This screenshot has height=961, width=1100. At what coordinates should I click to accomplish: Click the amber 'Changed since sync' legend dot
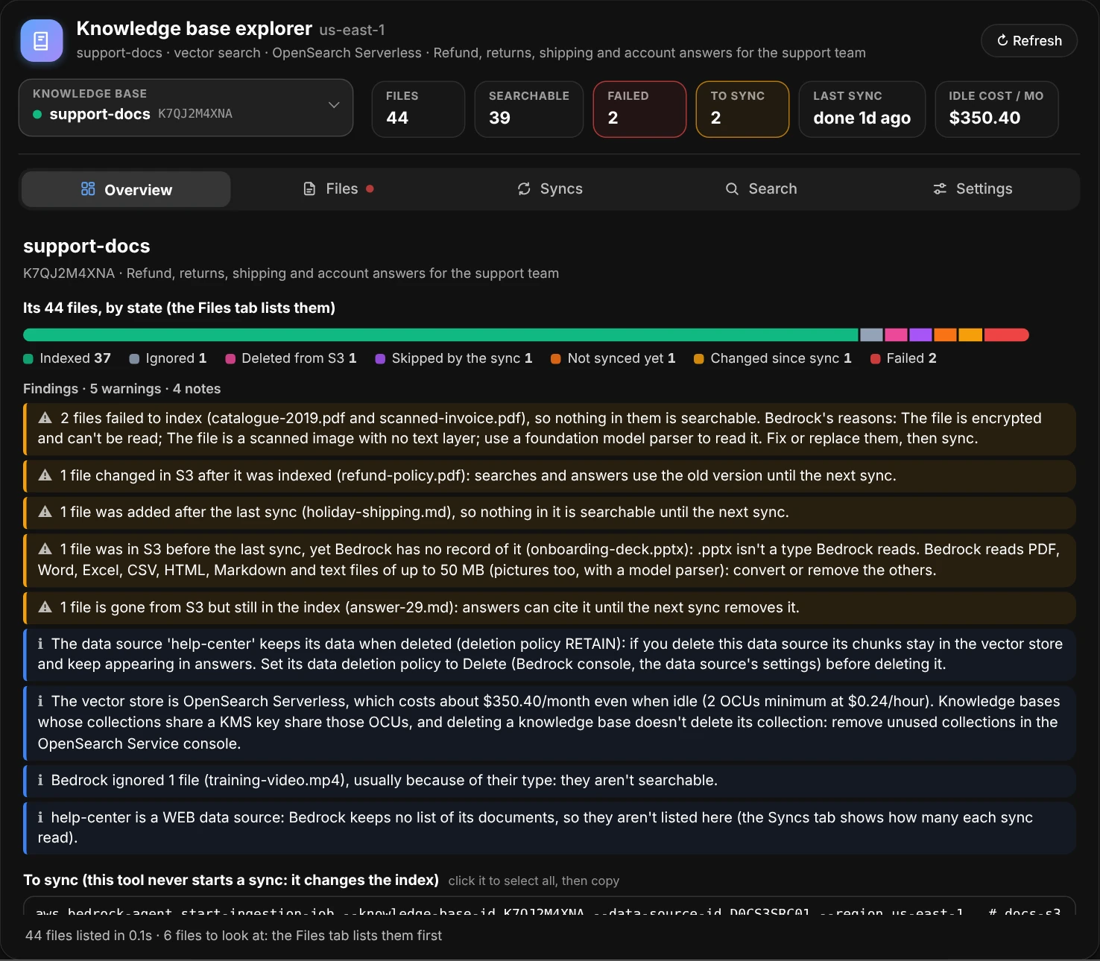(x=699, y=359)
